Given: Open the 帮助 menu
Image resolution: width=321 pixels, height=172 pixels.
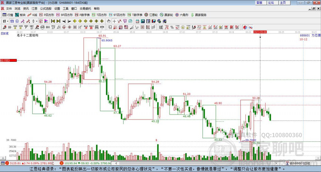Looking at the screenshot, I should (x=97, y=8).
